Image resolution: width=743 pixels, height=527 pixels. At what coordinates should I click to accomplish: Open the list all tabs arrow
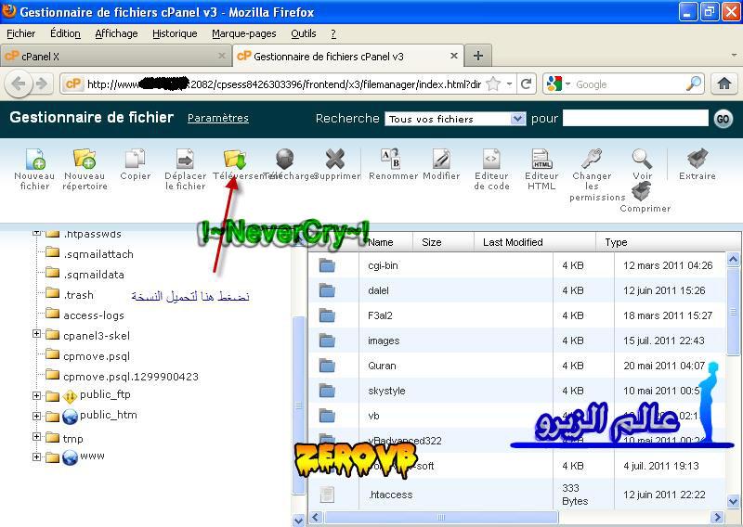tap(734, 56)
